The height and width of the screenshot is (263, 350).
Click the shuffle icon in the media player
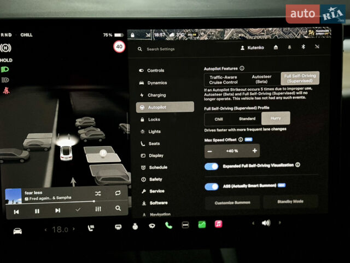click(98, 193)
